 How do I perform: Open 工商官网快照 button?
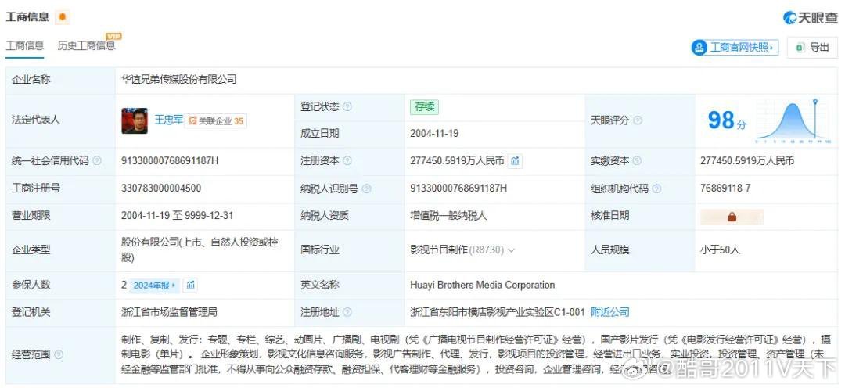(x=735, y=48)
